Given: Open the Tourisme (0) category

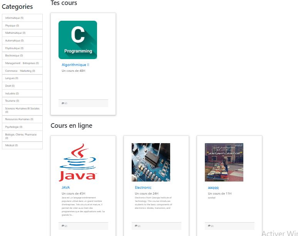Looking at the screenshot, I should pos(22,101).
